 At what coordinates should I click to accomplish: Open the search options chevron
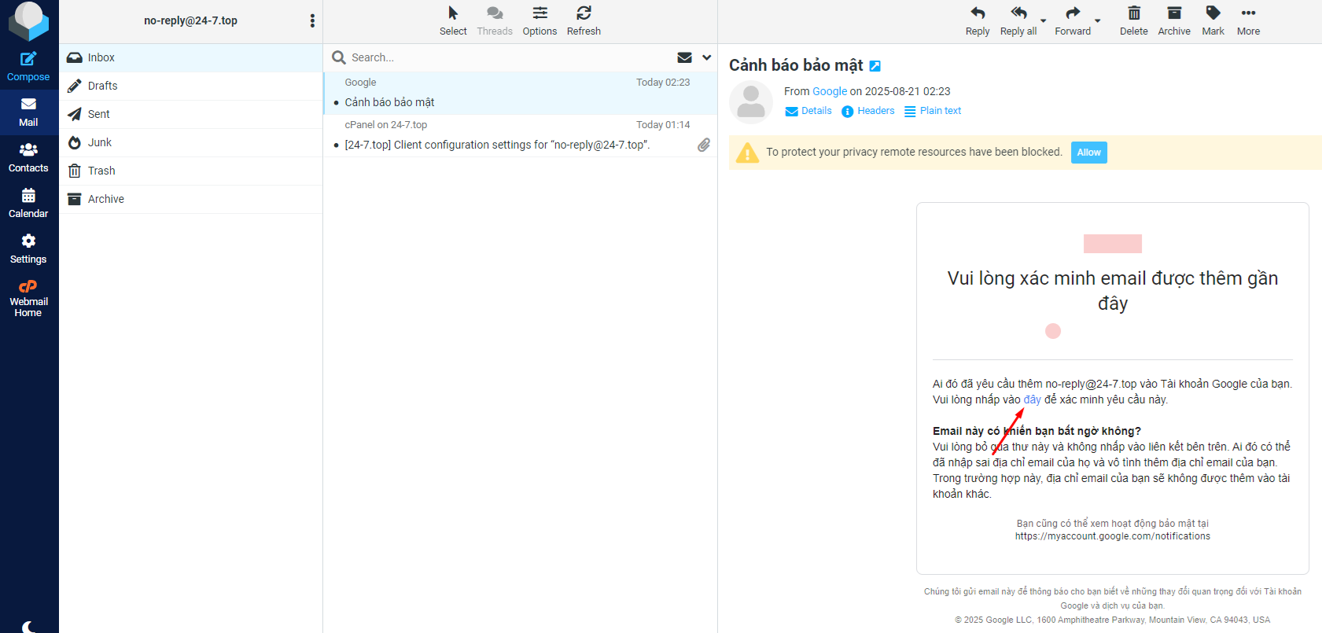706,57
